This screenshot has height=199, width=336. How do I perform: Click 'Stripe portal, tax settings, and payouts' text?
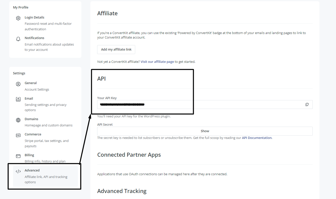coord(47,143)
